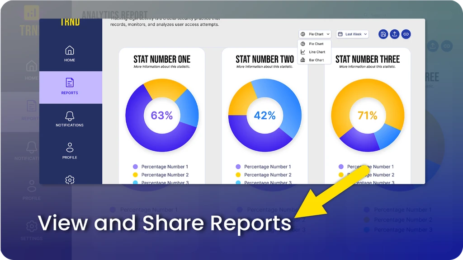This screenshot has width=463, height=260.
Task: Choose Pie Chart from the open dropdown list
Action: [x=315, y=44]
